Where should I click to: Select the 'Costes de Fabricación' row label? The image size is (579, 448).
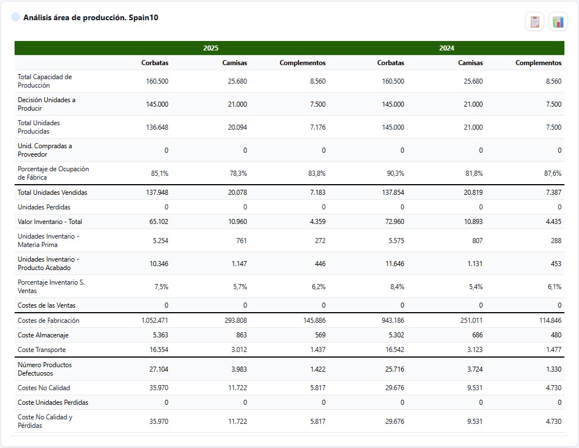click(48, 321)
